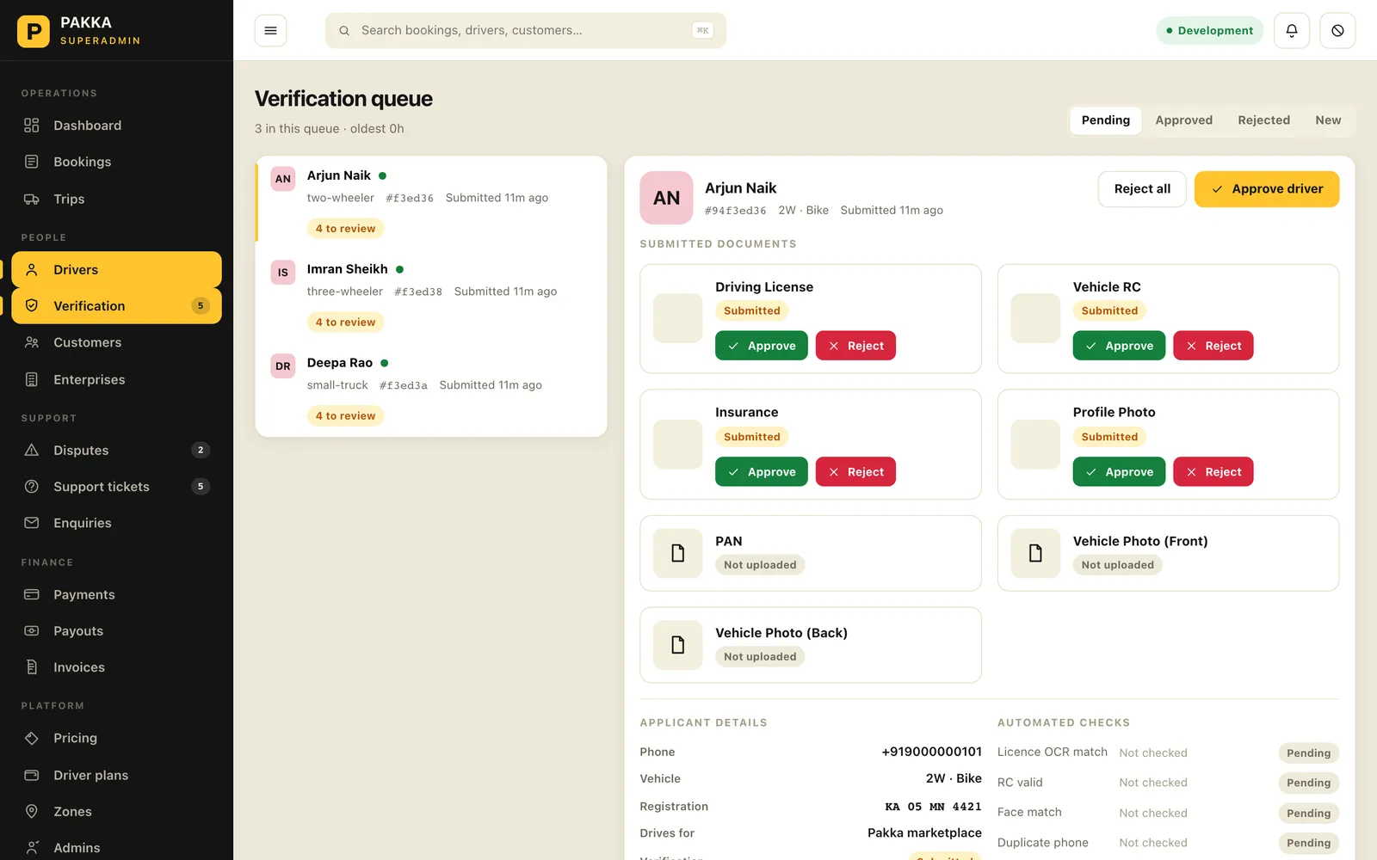Reject the Driving License document
This screenshot has width=1377, height=860.
point(855,346)
